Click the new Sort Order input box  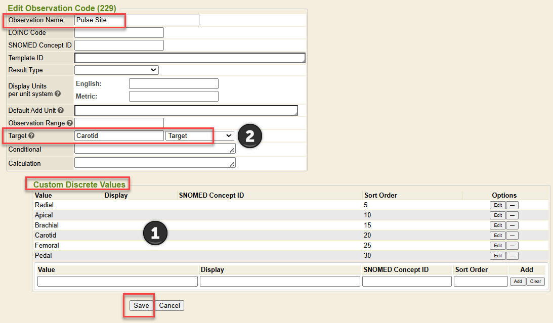click(480, 282)
